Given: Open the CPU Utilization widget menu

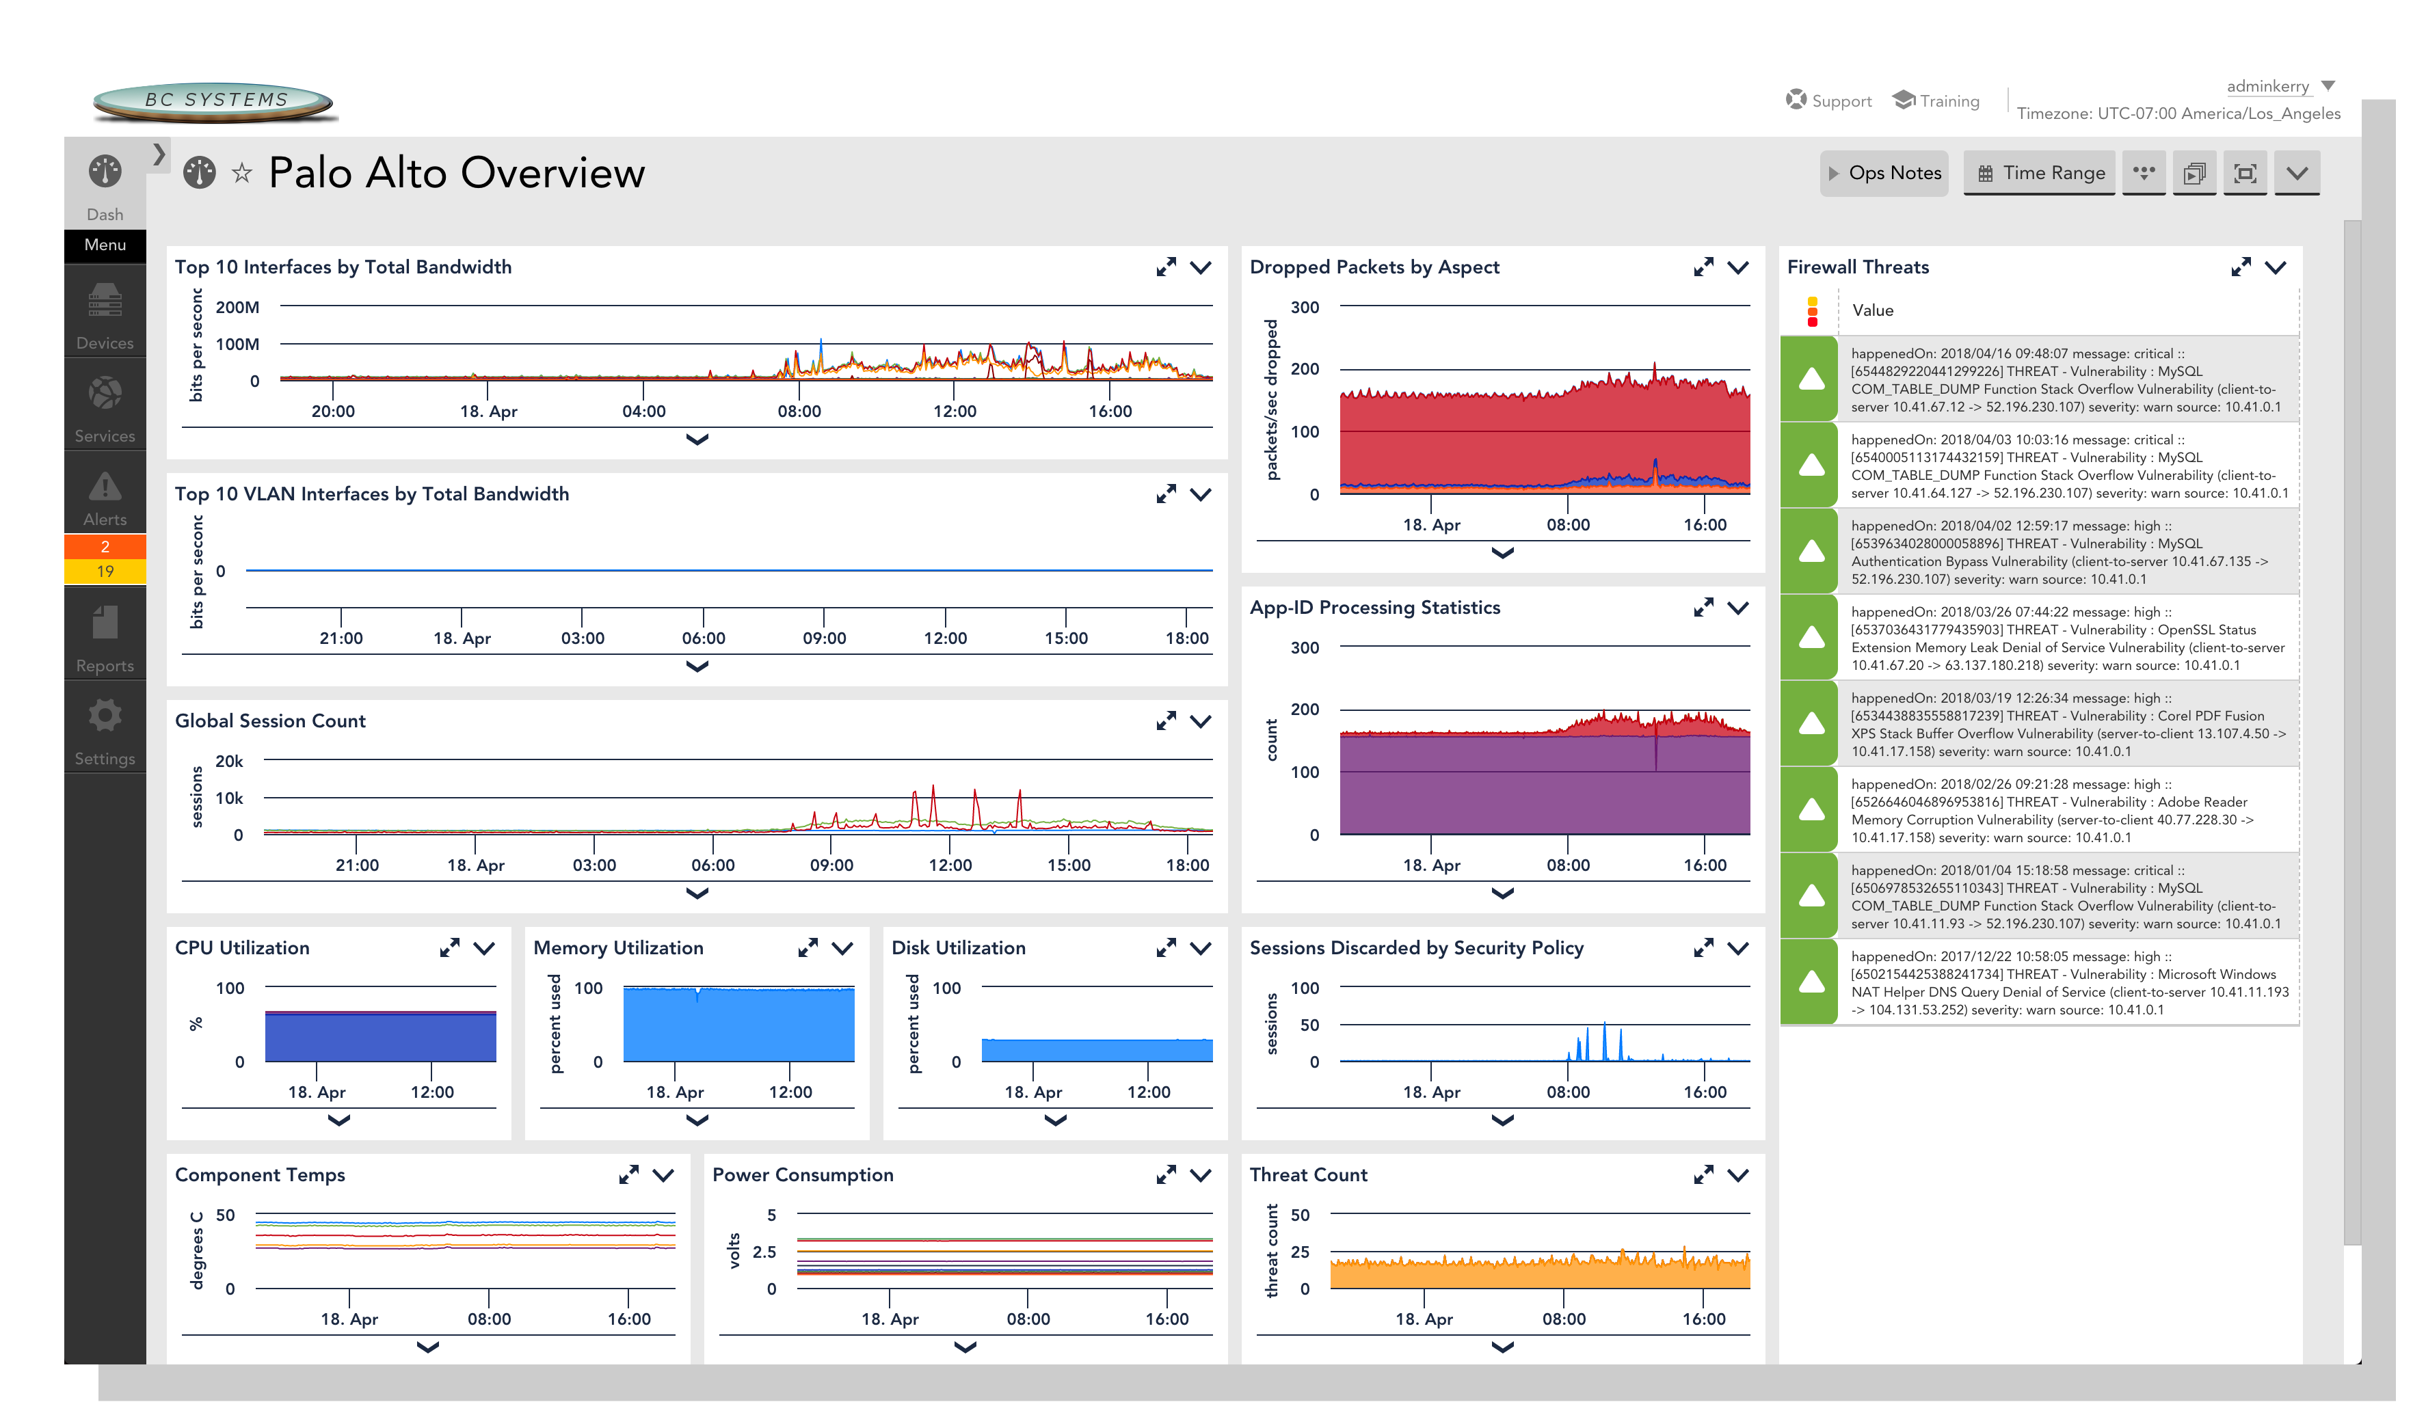Looking at the screenshot, I should coord(484,949).
